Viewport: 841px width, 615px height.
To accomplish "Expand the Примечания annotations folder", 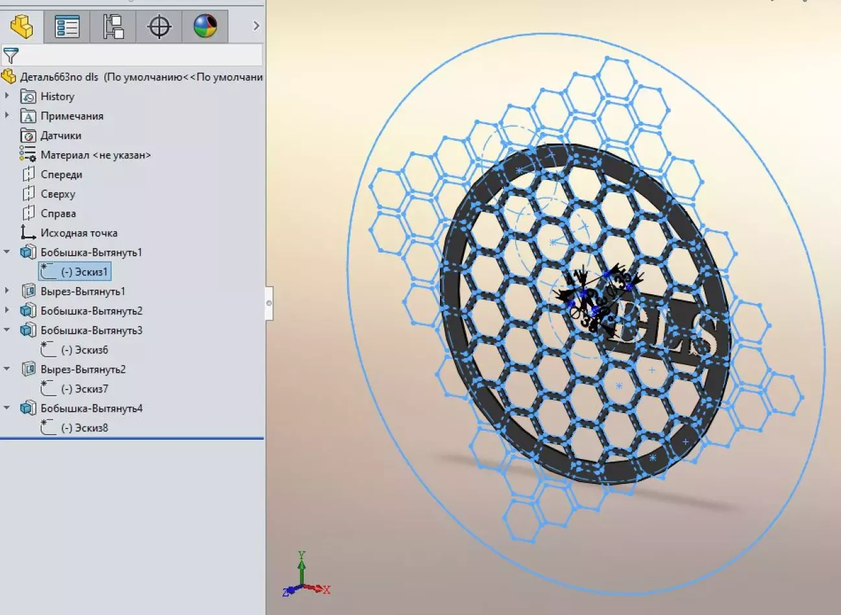I will coord(7,116).
